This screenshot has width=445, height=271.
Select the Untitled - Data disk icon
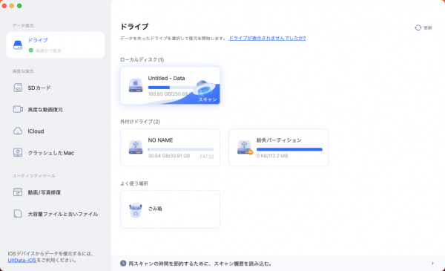click(136, 85)
